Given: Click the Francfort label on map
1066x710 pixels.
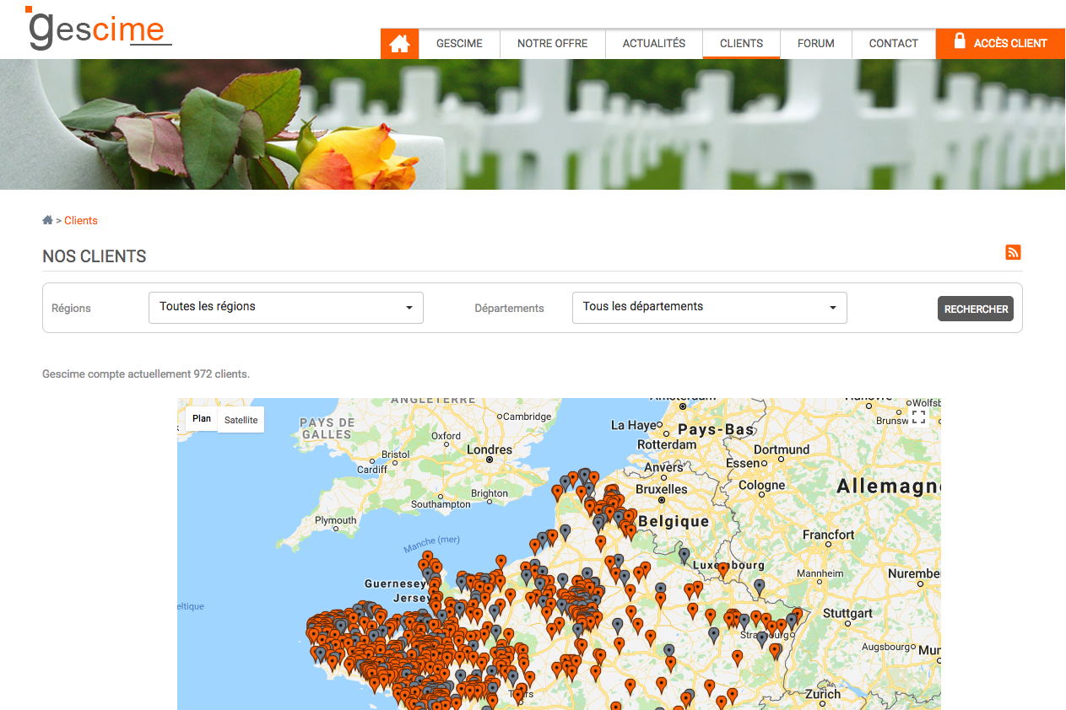Looking at the screenshot, I should point(829,535).
